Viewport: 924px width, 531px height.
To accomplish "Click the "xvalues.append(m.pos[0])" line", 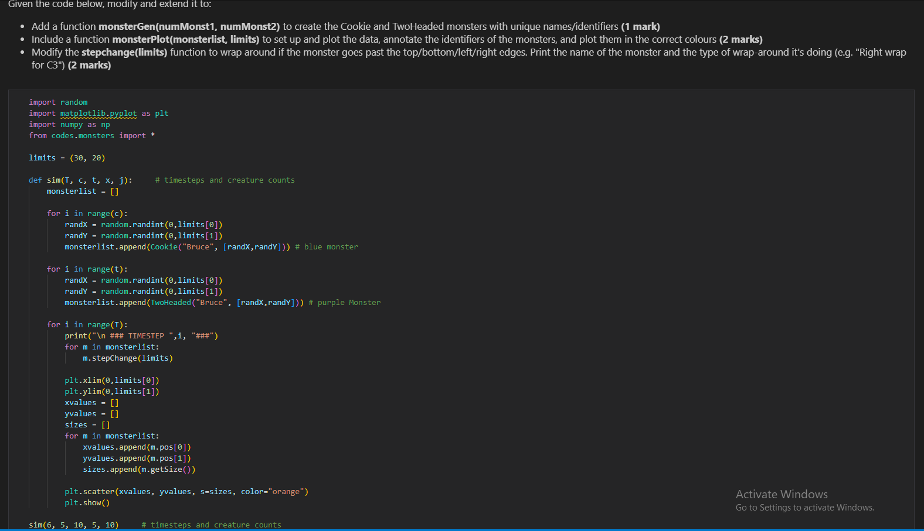I will tap(137, 447).
